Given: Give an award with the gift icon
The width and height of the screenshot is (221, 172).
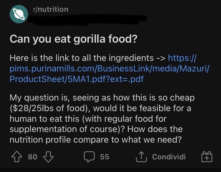Looking at the screenshot, I should point(207,157).
